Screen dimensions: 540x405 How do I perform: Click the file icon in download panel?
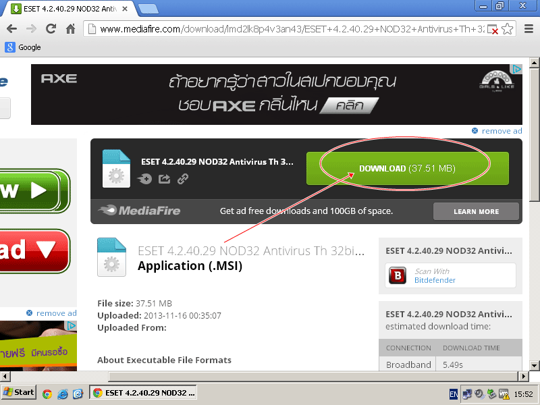(x=116, y=168)
